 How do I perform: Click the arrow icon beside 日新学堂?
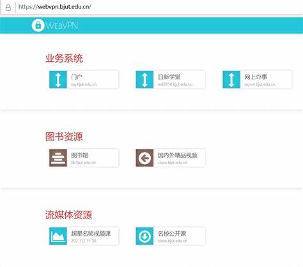[144, 80]
